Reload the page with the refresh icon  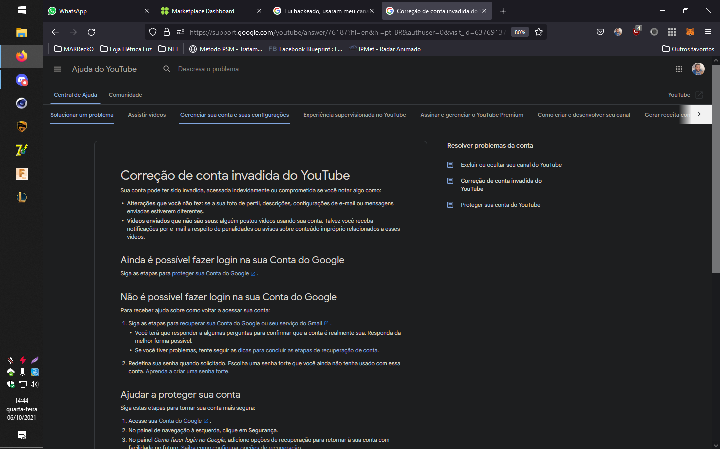91,32
